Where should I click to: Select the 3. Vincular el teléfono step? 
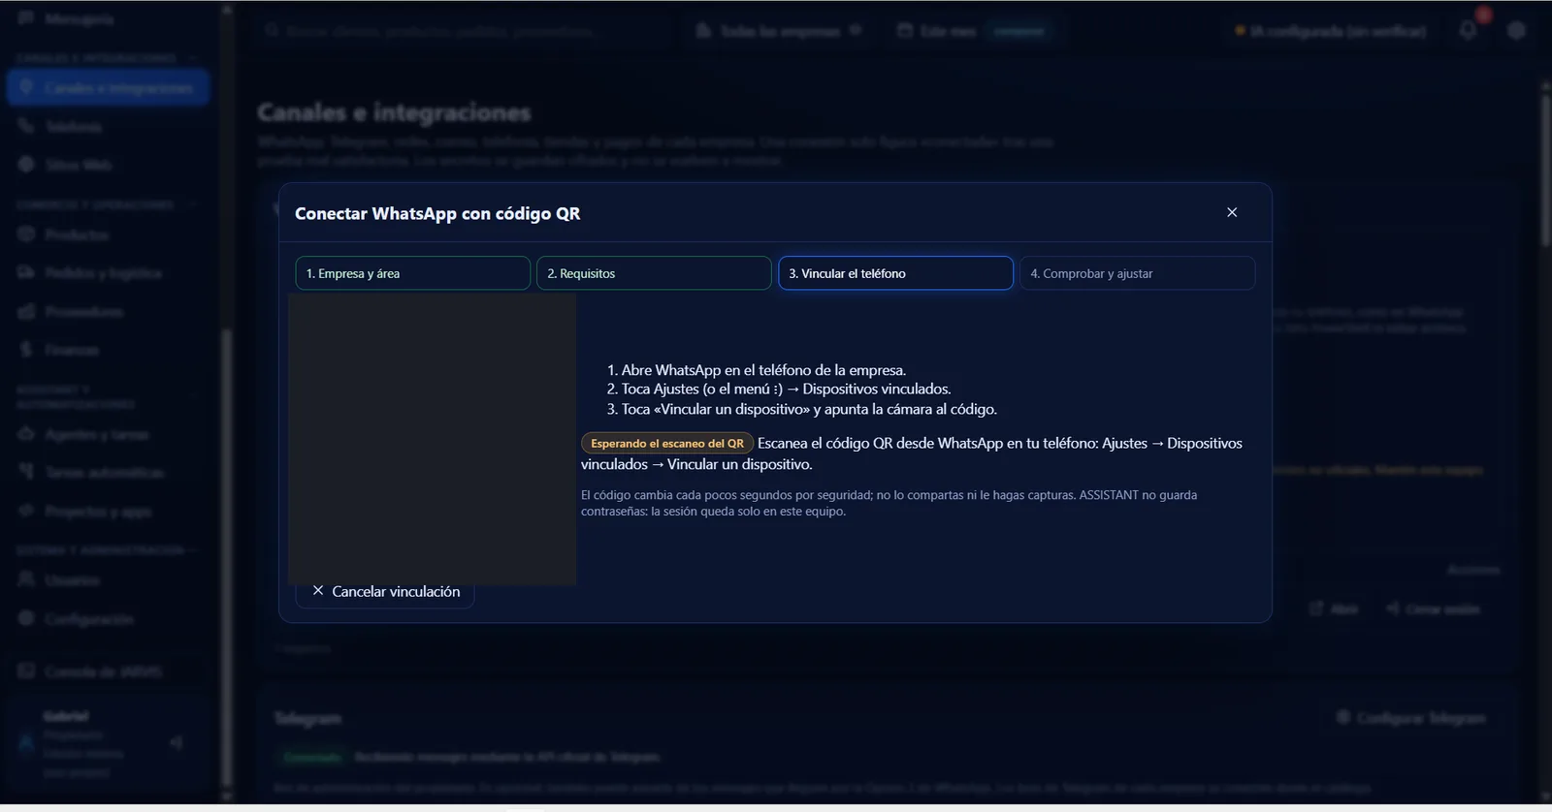(x=895, y=273)
